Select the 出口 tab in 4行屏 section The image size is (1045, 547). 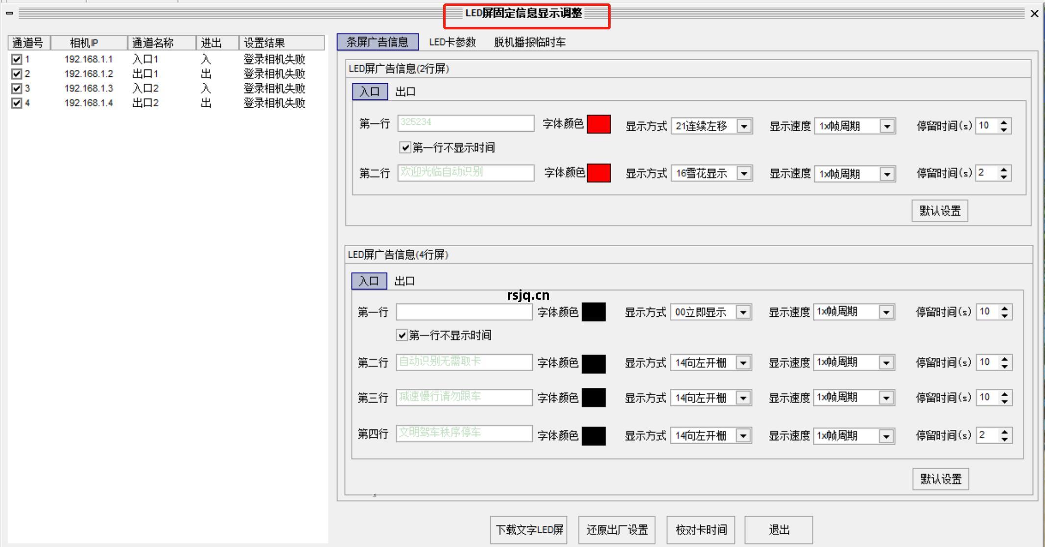404,281
